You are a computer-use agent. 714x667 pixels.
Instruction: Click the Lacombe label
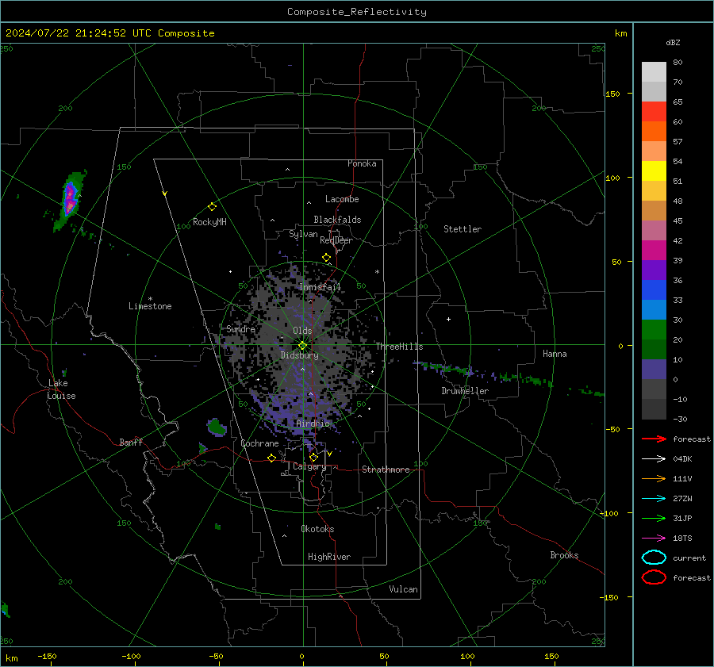pos(342,199)
